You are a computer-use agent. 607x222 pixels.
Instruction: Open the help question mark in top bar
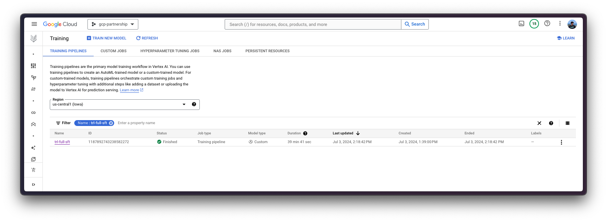pyautogui.click(x=547, y=23)
